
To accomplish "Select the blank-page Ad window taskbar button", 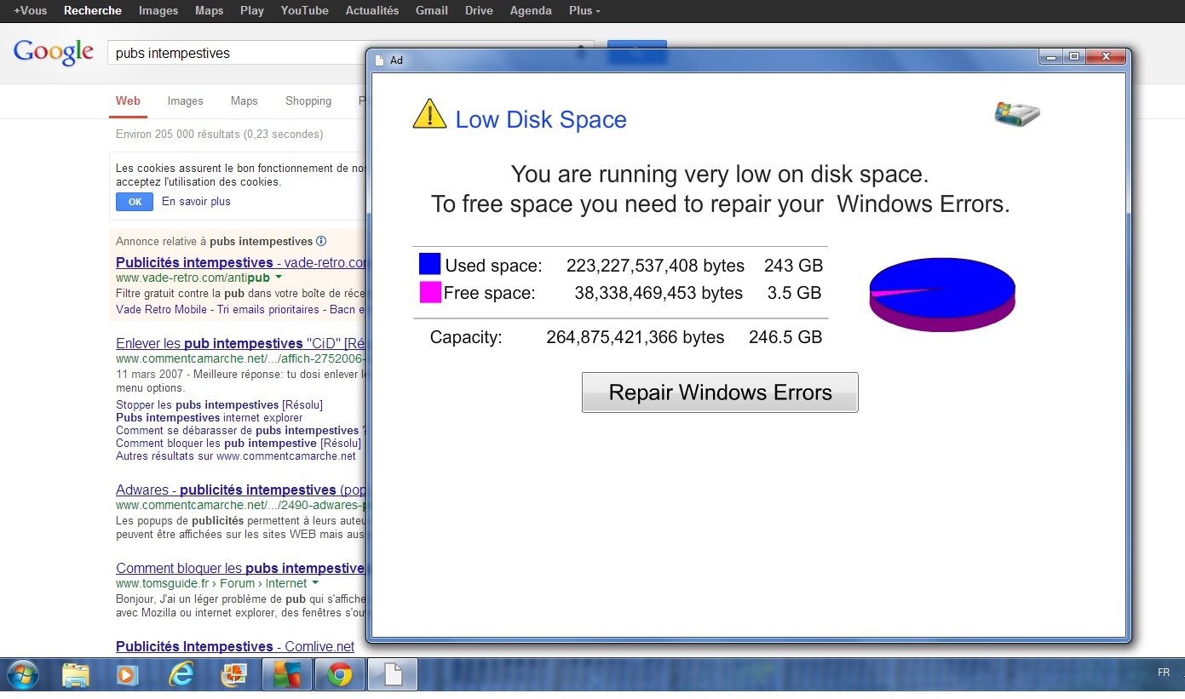I will [x=393, y=675].
